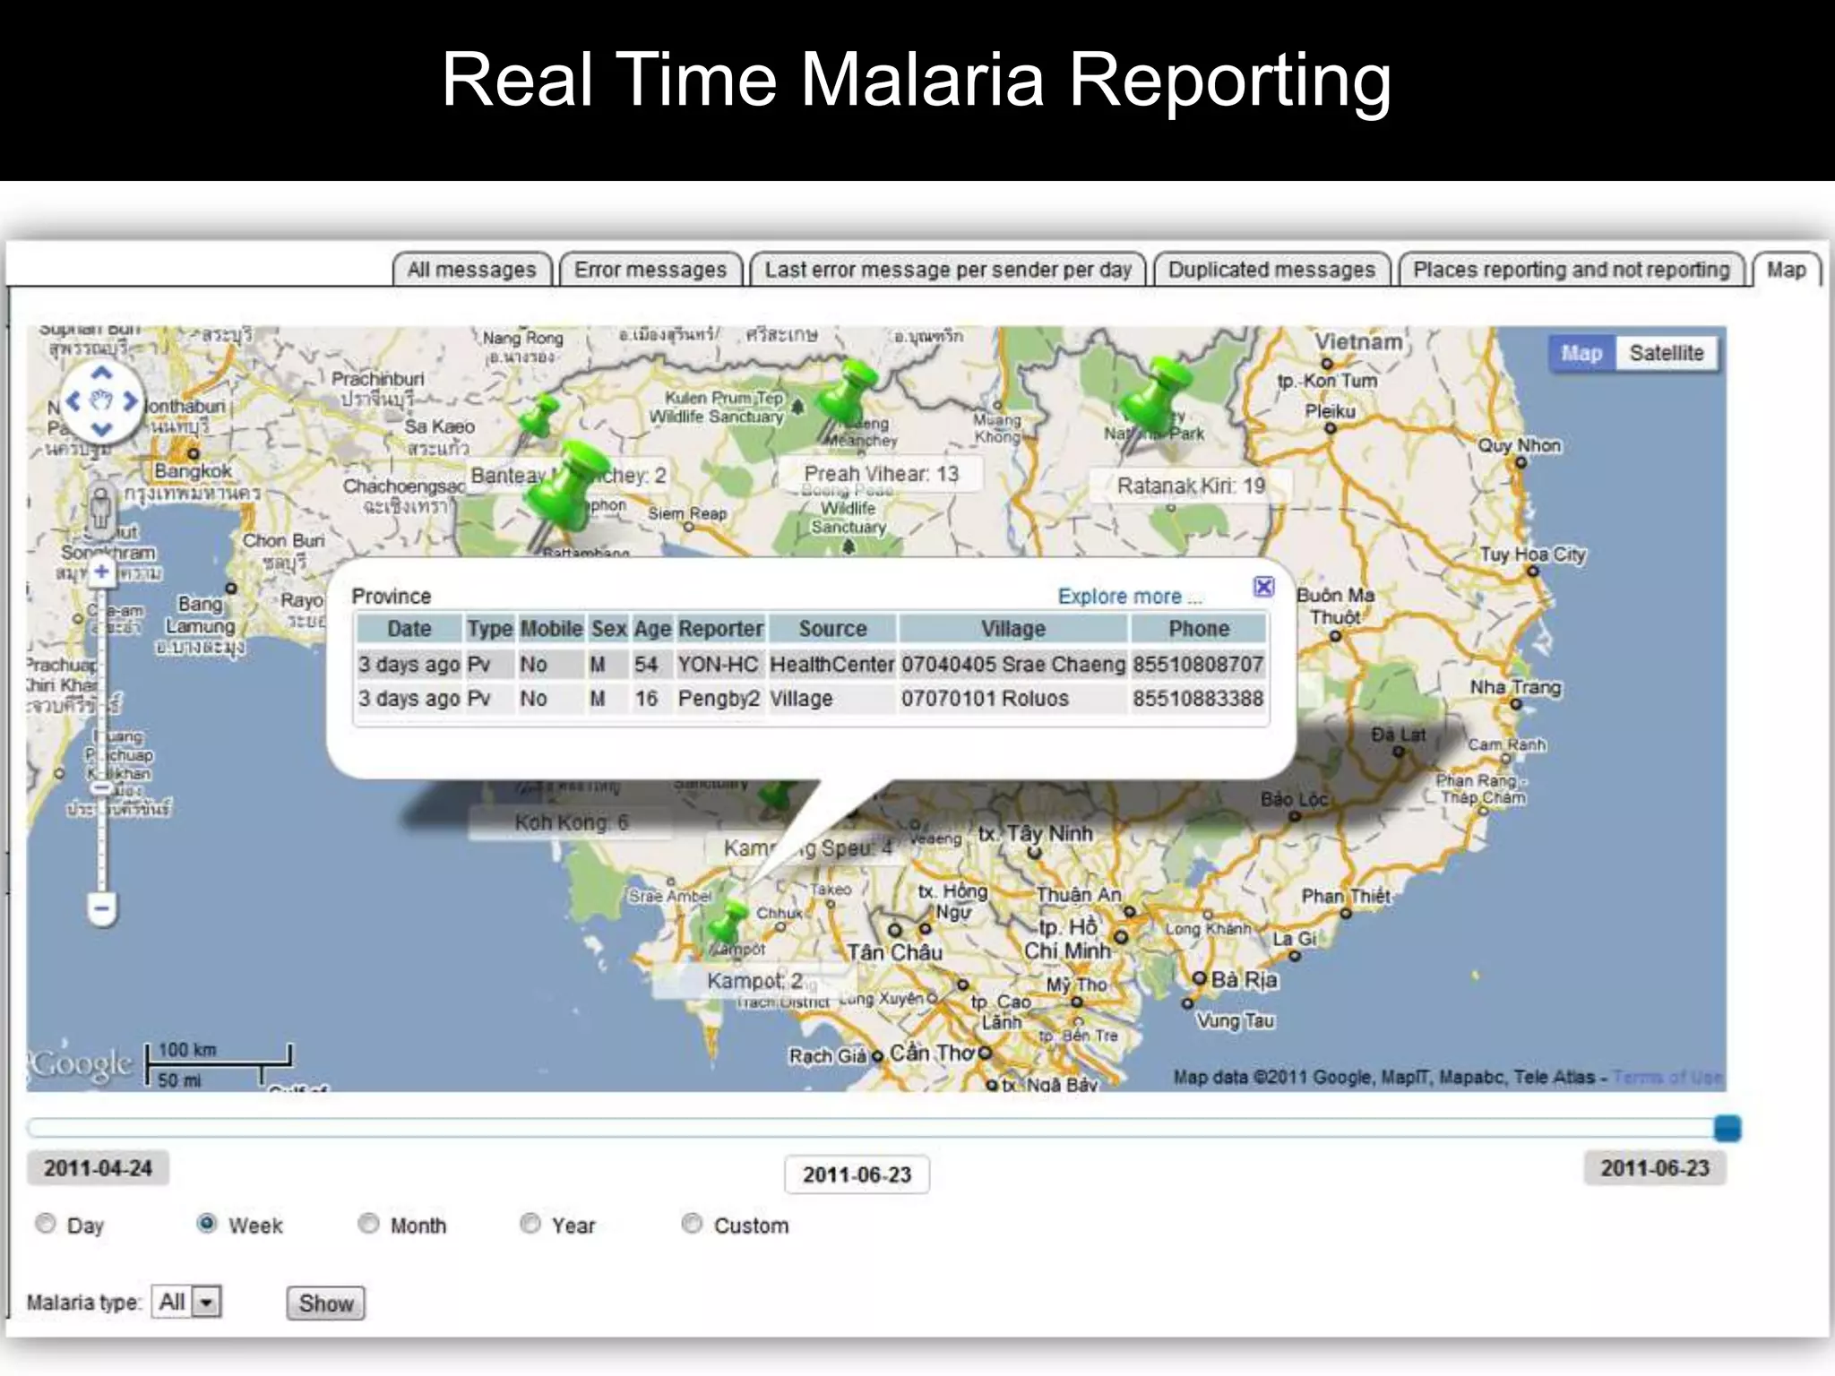Click the Date column header

[409, 629]
